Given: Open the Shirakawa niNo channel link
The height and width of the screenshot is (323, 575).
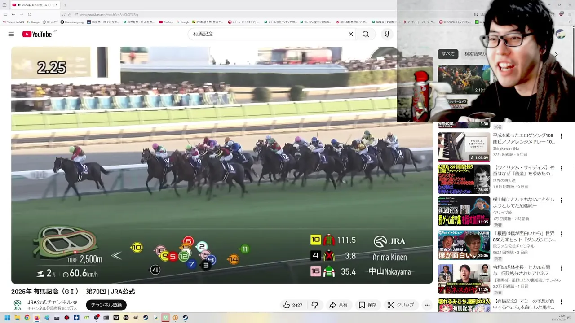Looking at the screenshot, I should (x=506, y=148).
